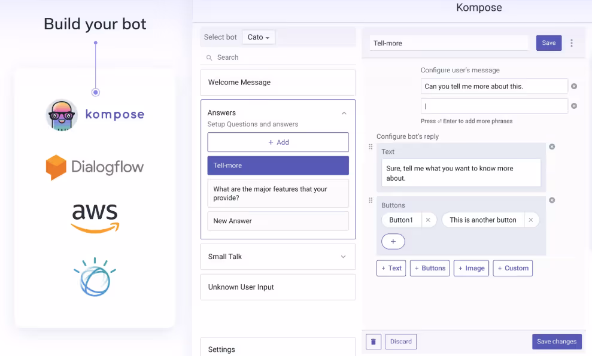
Task: Collapse the Answers section
Action: coord(344,112)
